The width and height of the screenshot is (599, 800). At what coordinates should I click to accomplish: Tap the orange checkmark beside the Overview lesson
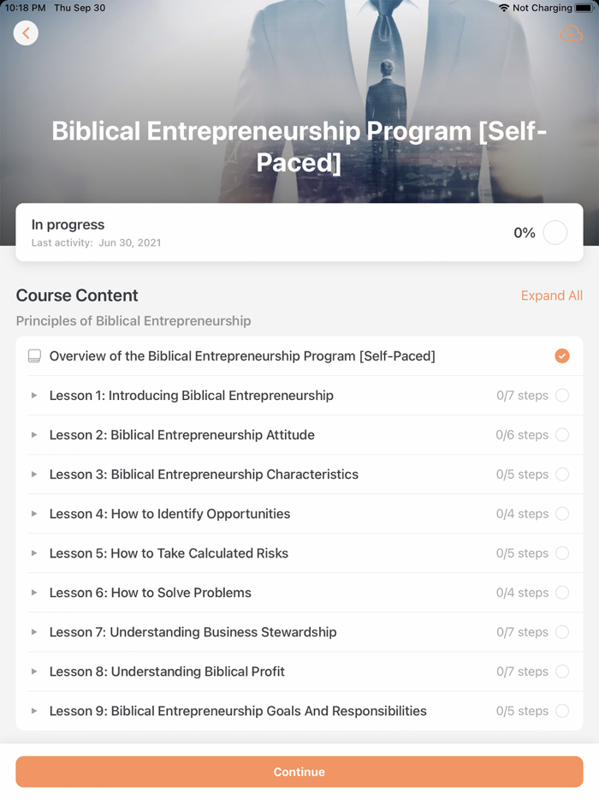tap(562, 355)
